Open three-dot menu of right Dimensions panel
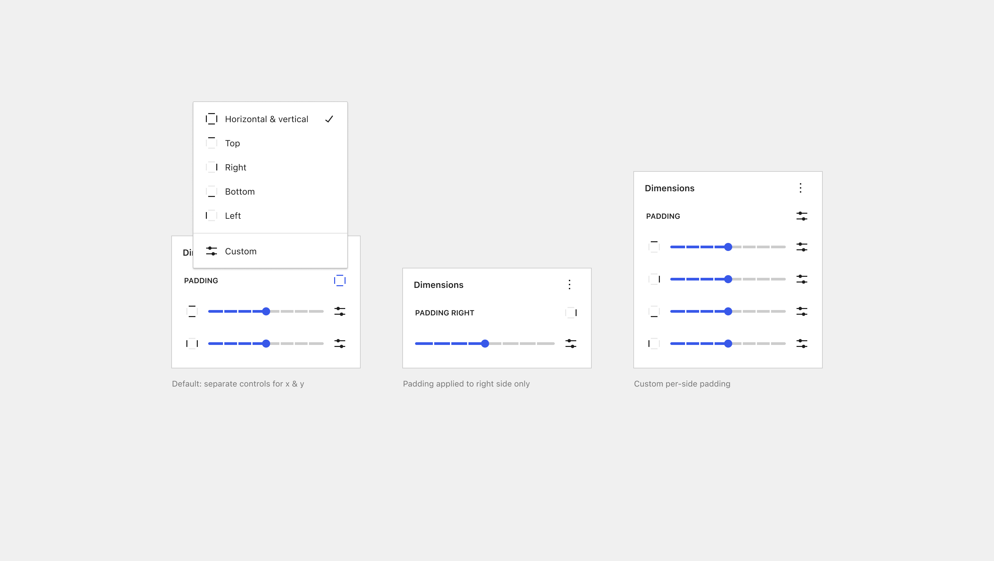Screen dimensions: 994x561 click(800, 188)
